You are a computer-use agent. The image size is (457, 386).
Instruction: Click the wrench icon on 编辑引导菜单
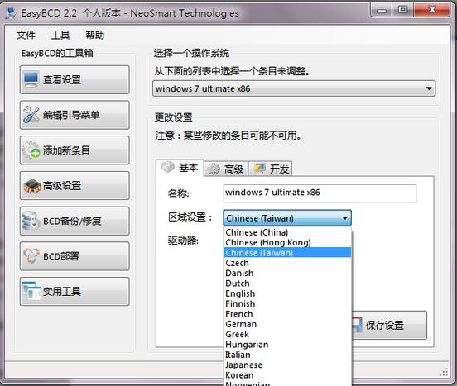(31, 115)
